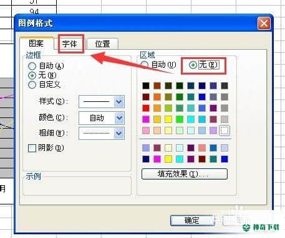Click the 填充效果(I)... button
This screenshot has height=238, width=285.
pos(185,174)
